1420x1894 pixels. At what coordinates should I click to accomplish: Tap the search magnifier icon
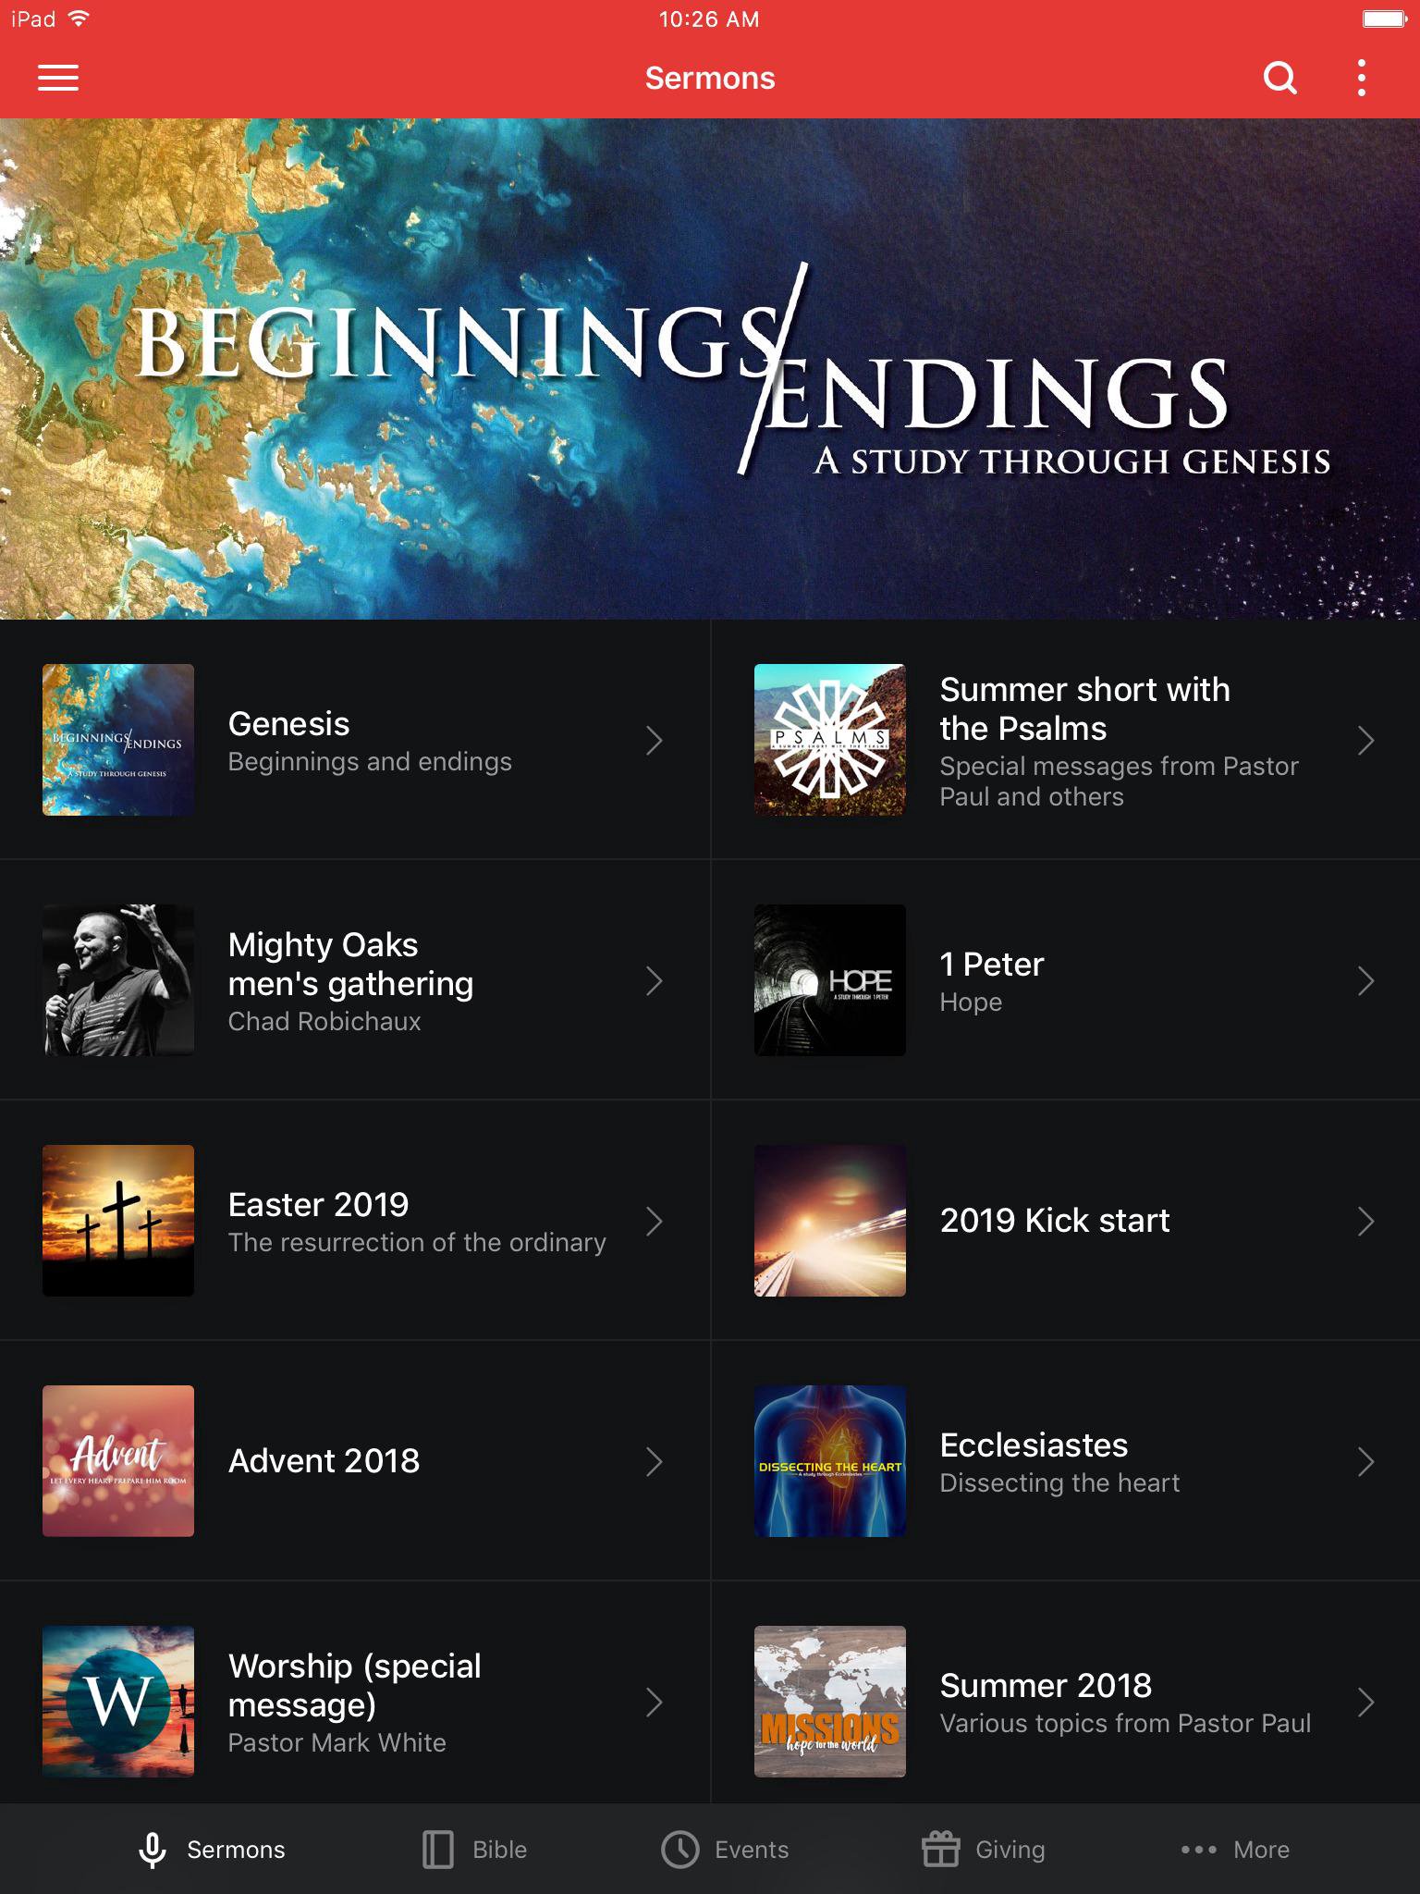coord(1280,79)
